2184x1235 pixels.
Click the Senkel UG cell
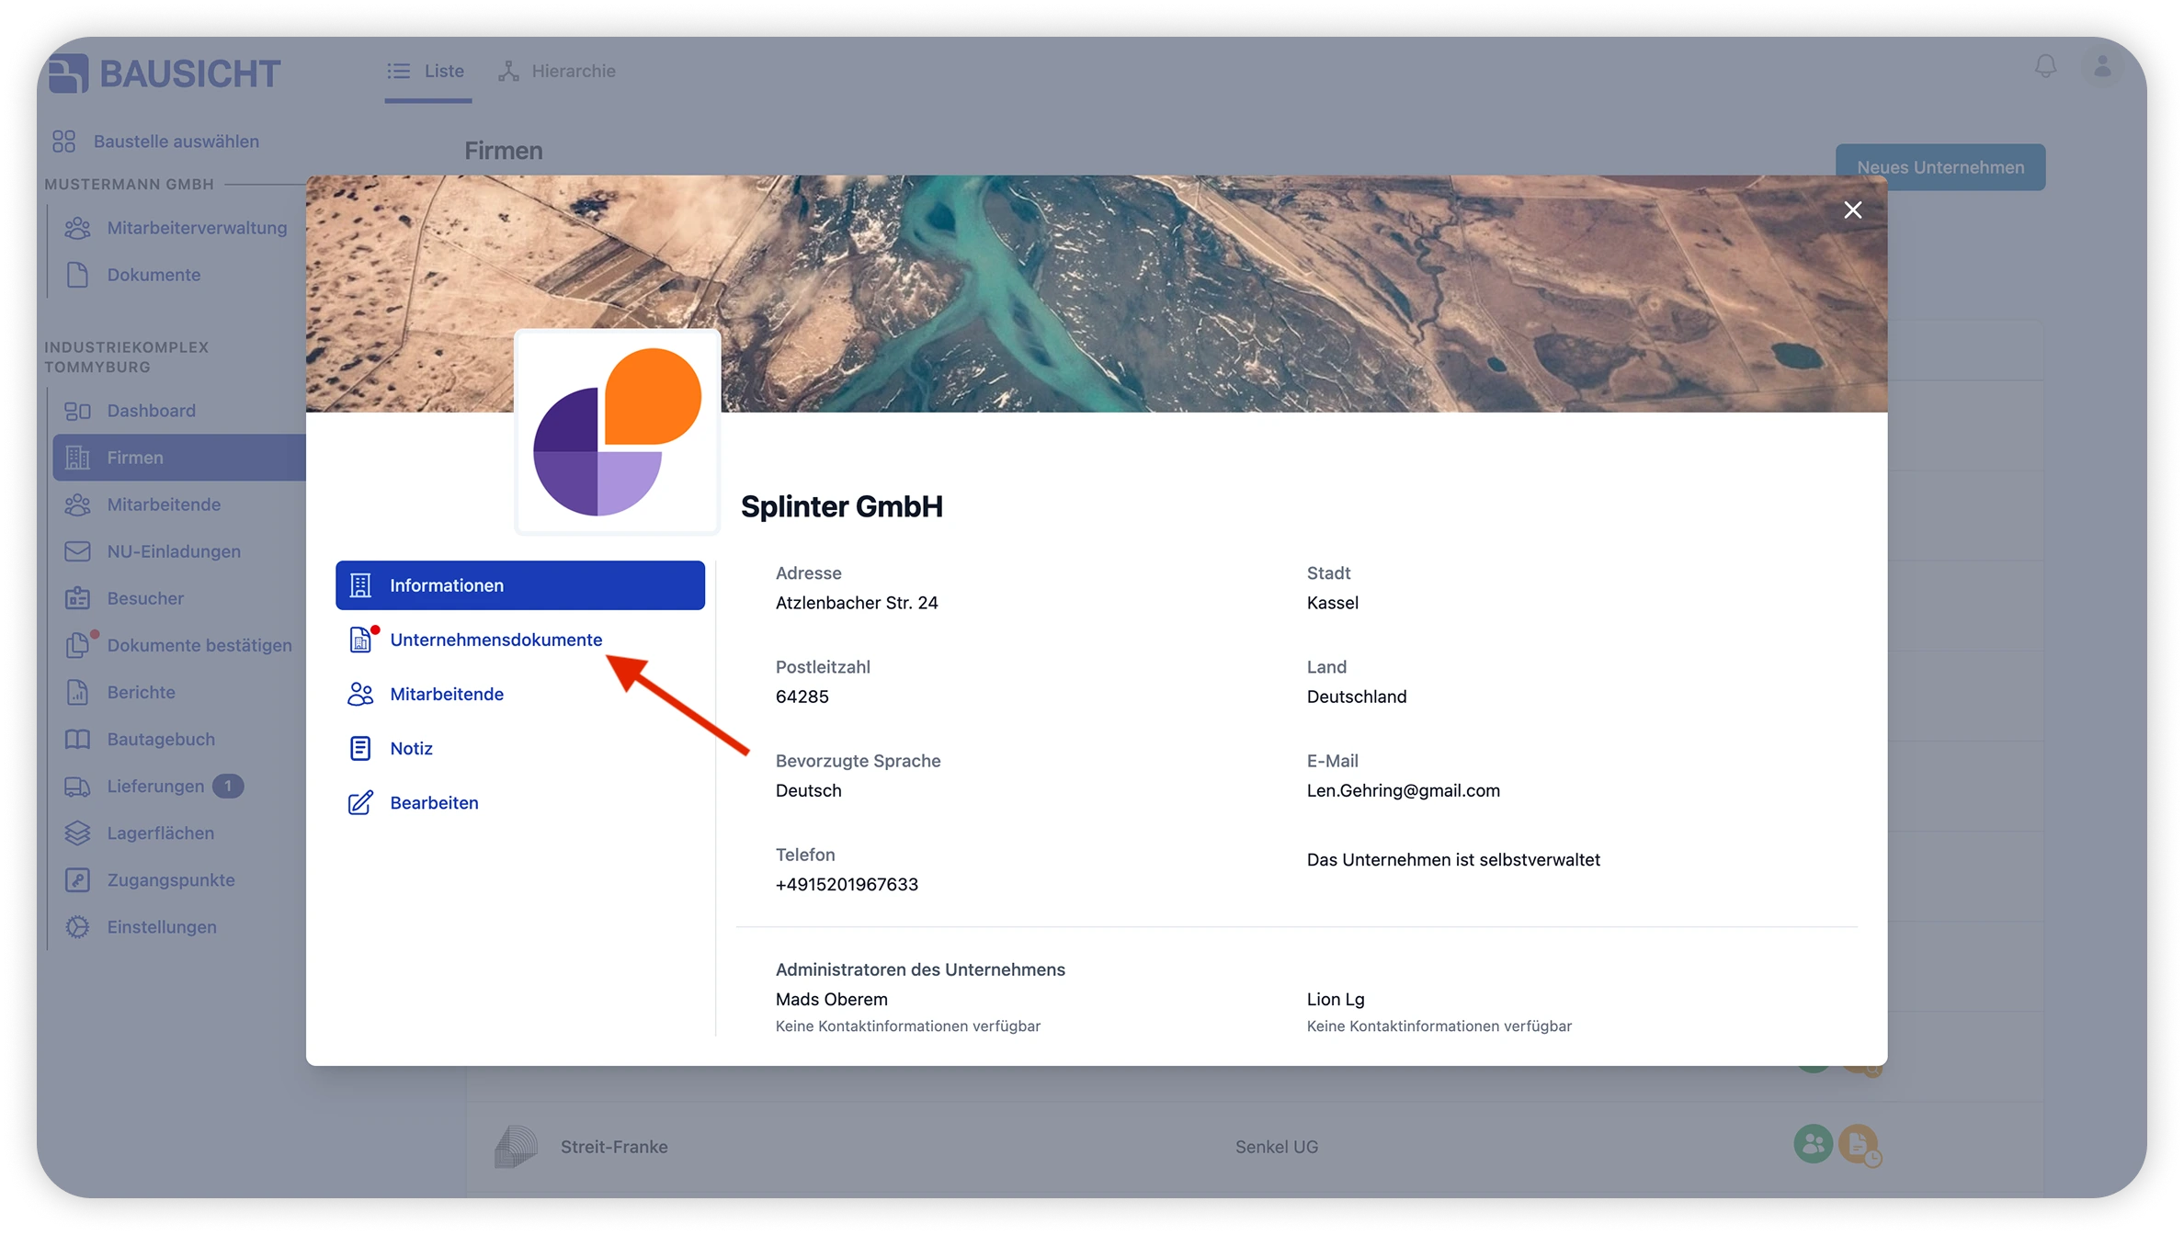coord(1276,1147)
